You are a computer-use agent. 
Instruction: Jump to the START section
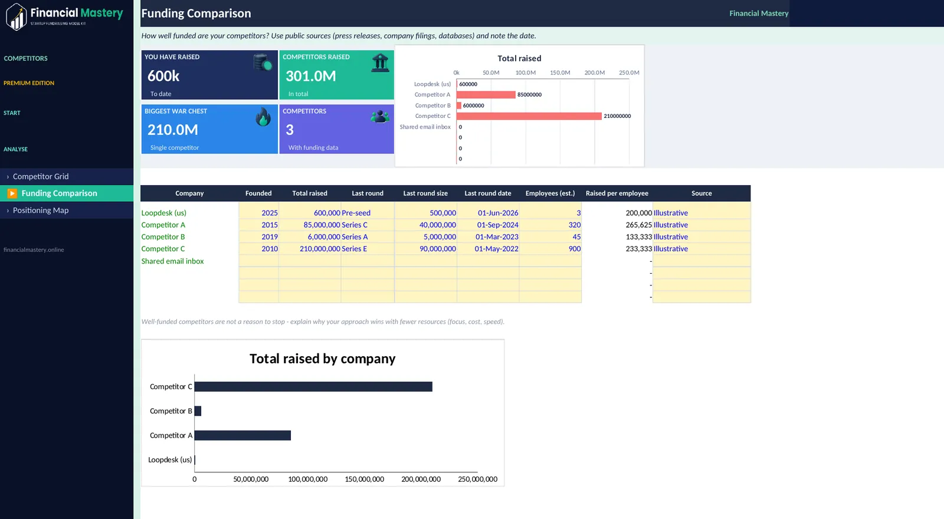tap(12, 113)
